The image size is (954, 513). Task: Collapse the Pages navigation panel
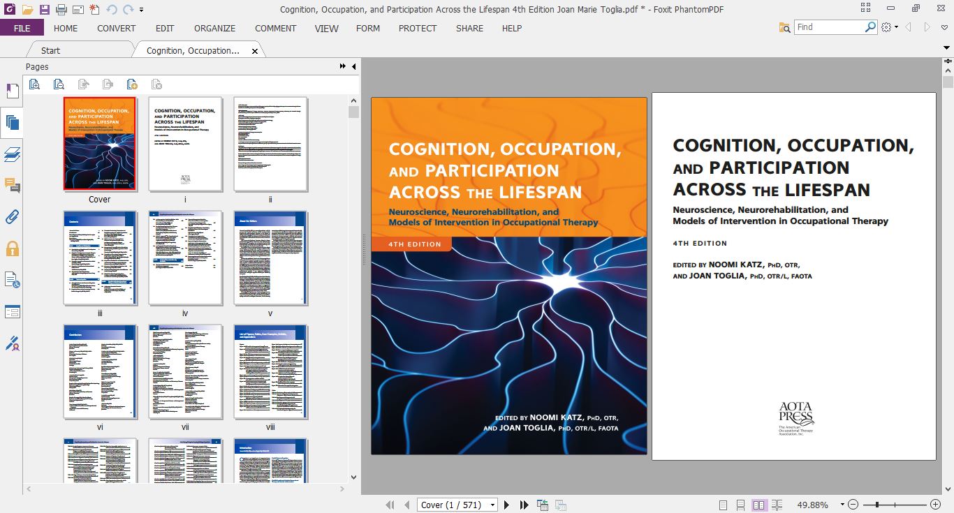point(353,66)
